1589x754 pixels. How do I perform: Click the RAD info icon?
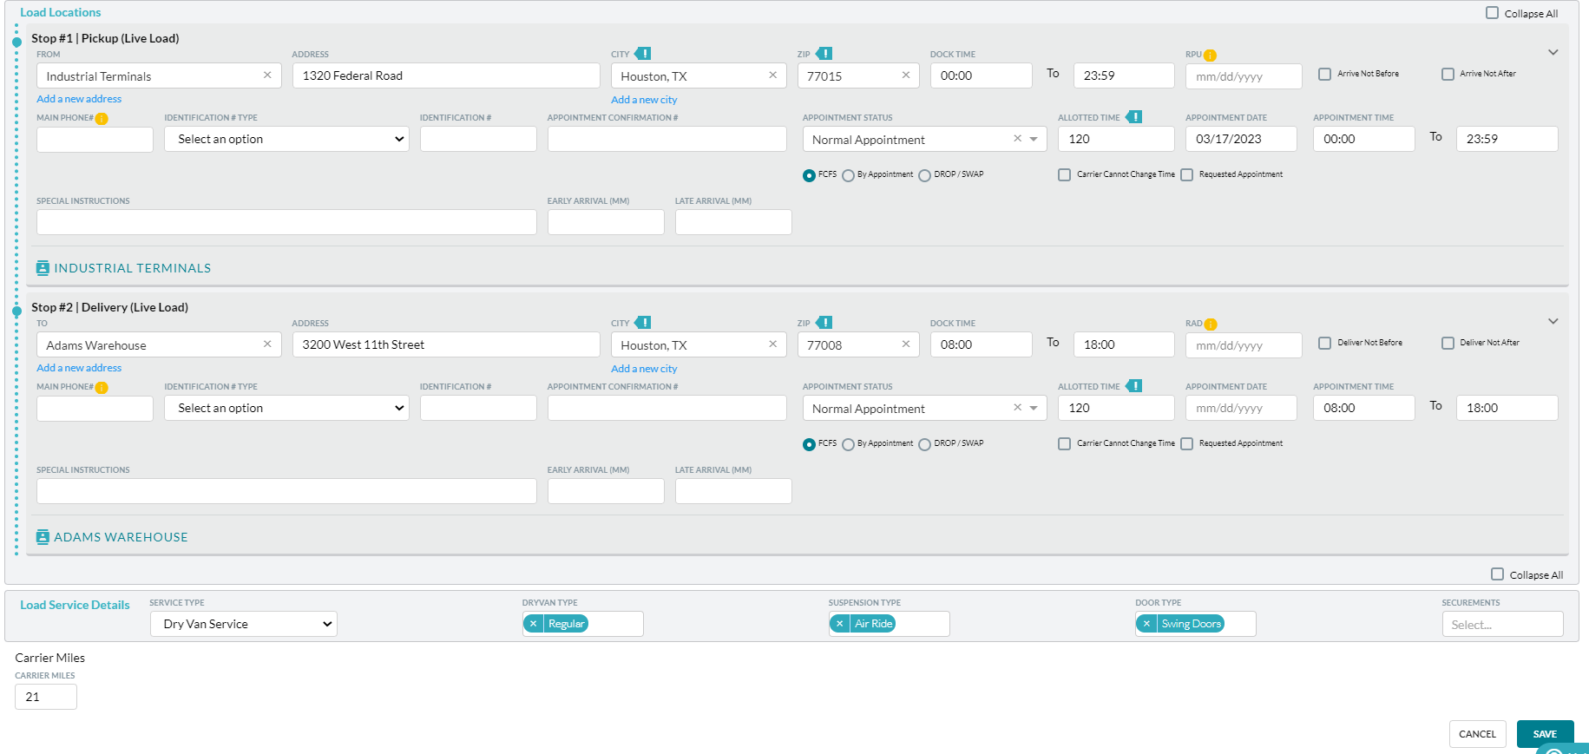click(1211, 325)
